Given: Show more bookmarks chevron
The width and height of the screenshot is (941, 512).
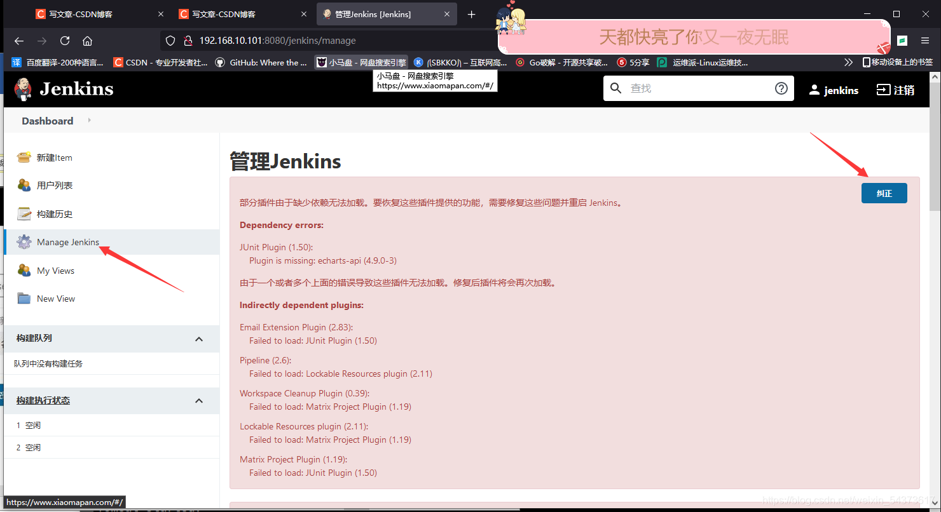Looking at the screenshot, I should coord(848,62).
